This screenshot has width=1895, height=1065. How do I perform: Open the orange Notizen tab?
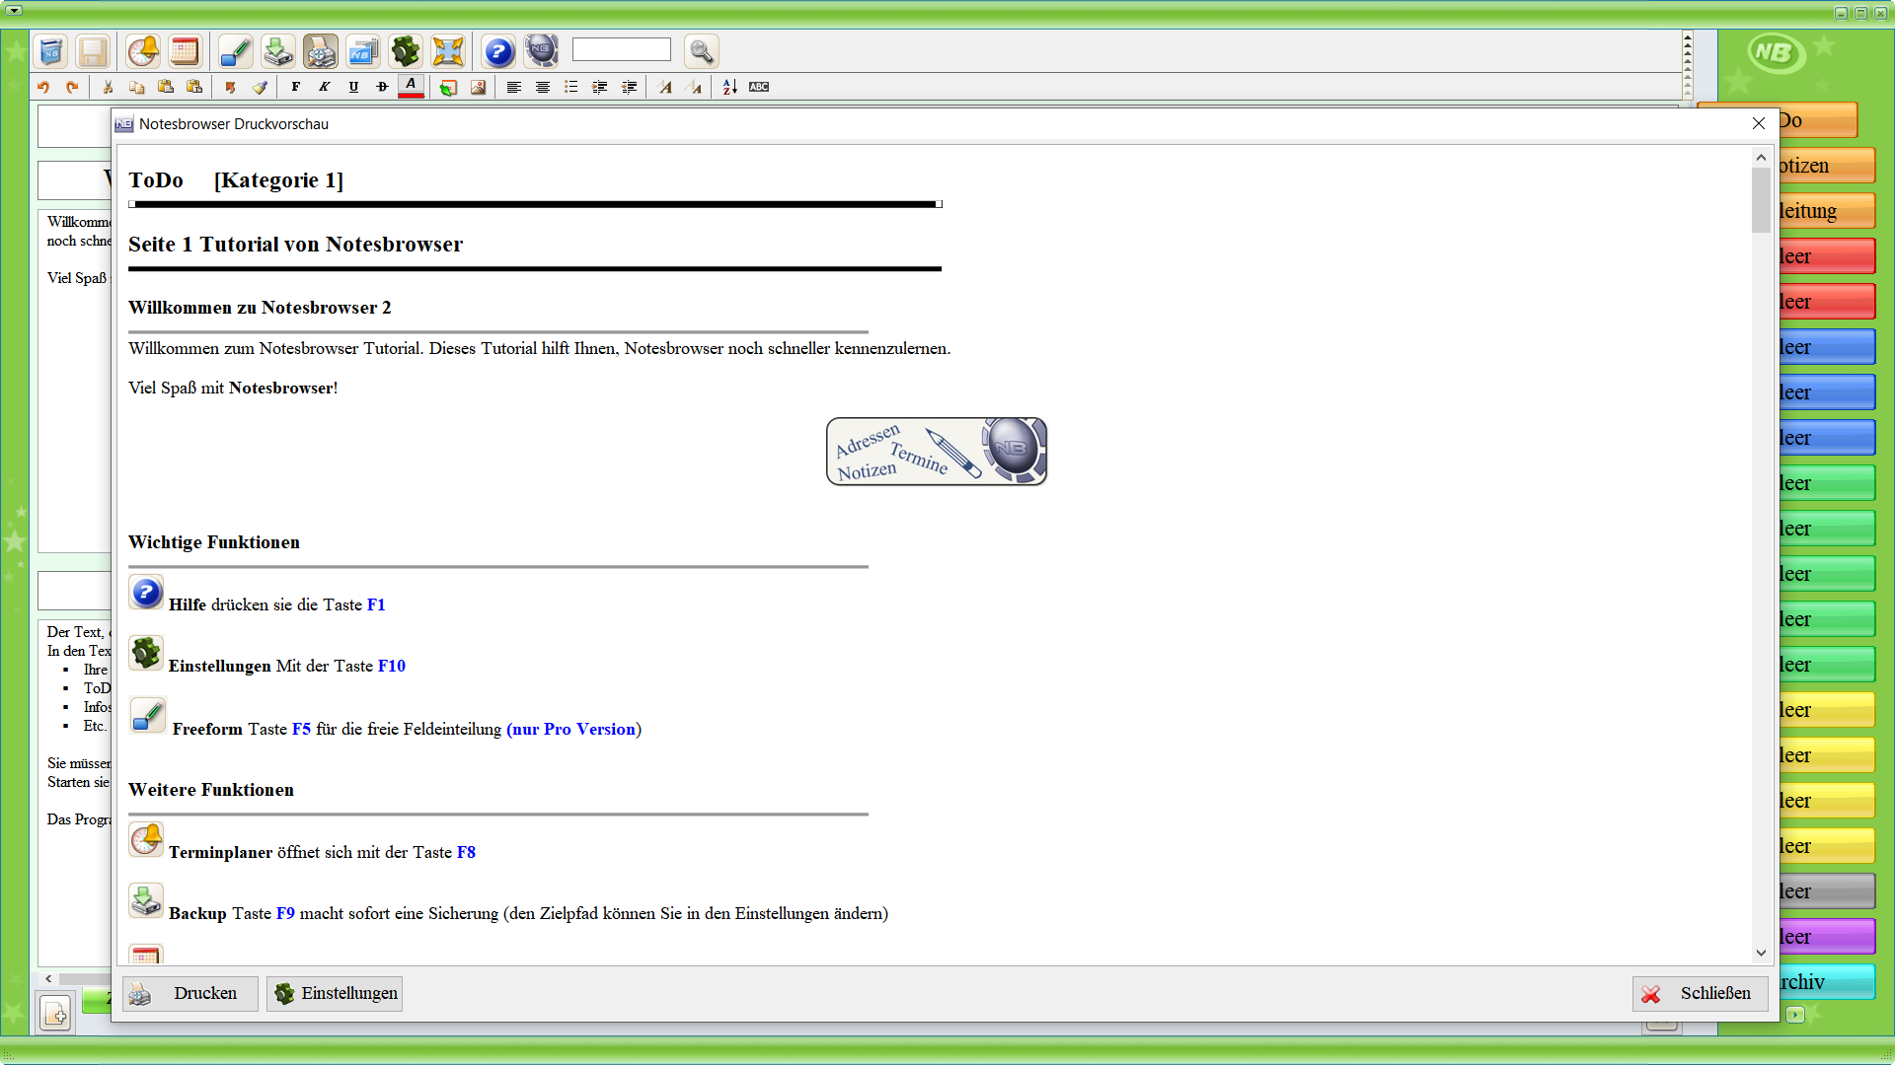pos(1826,166)
